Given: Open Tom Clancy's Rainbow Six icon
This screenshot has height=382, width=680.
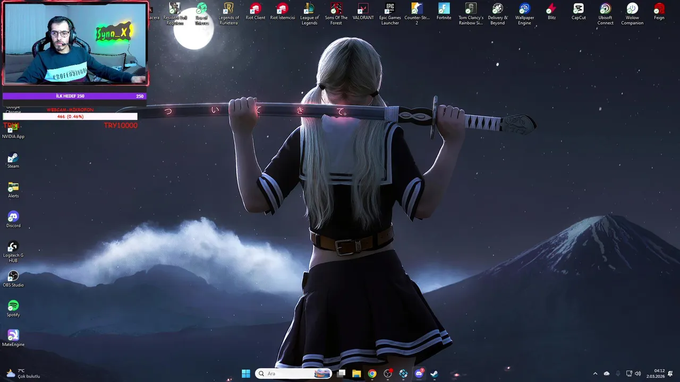Looking at the screenshot, I should 471,14.
